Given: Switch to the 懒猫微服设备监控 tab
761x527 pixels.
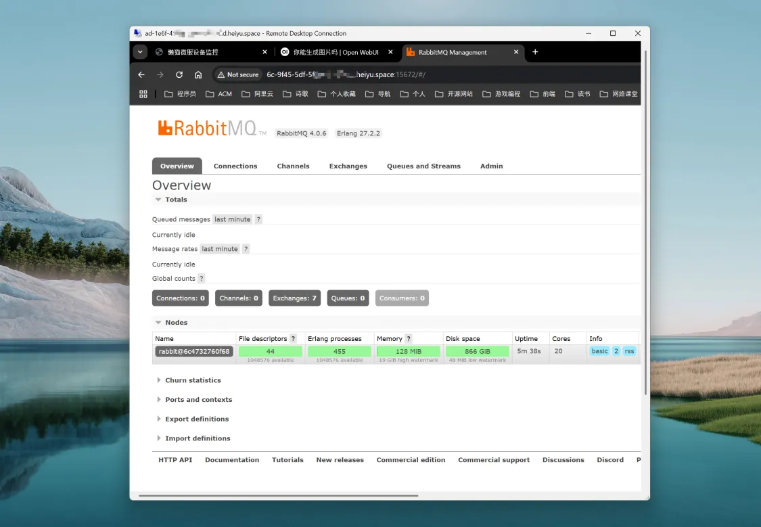Looking at the screenshot, I should (x=211, y=52).
